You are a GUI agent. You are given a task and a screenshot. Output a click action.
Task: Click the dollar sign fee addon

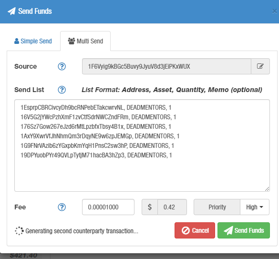click(x=150, y=207)
